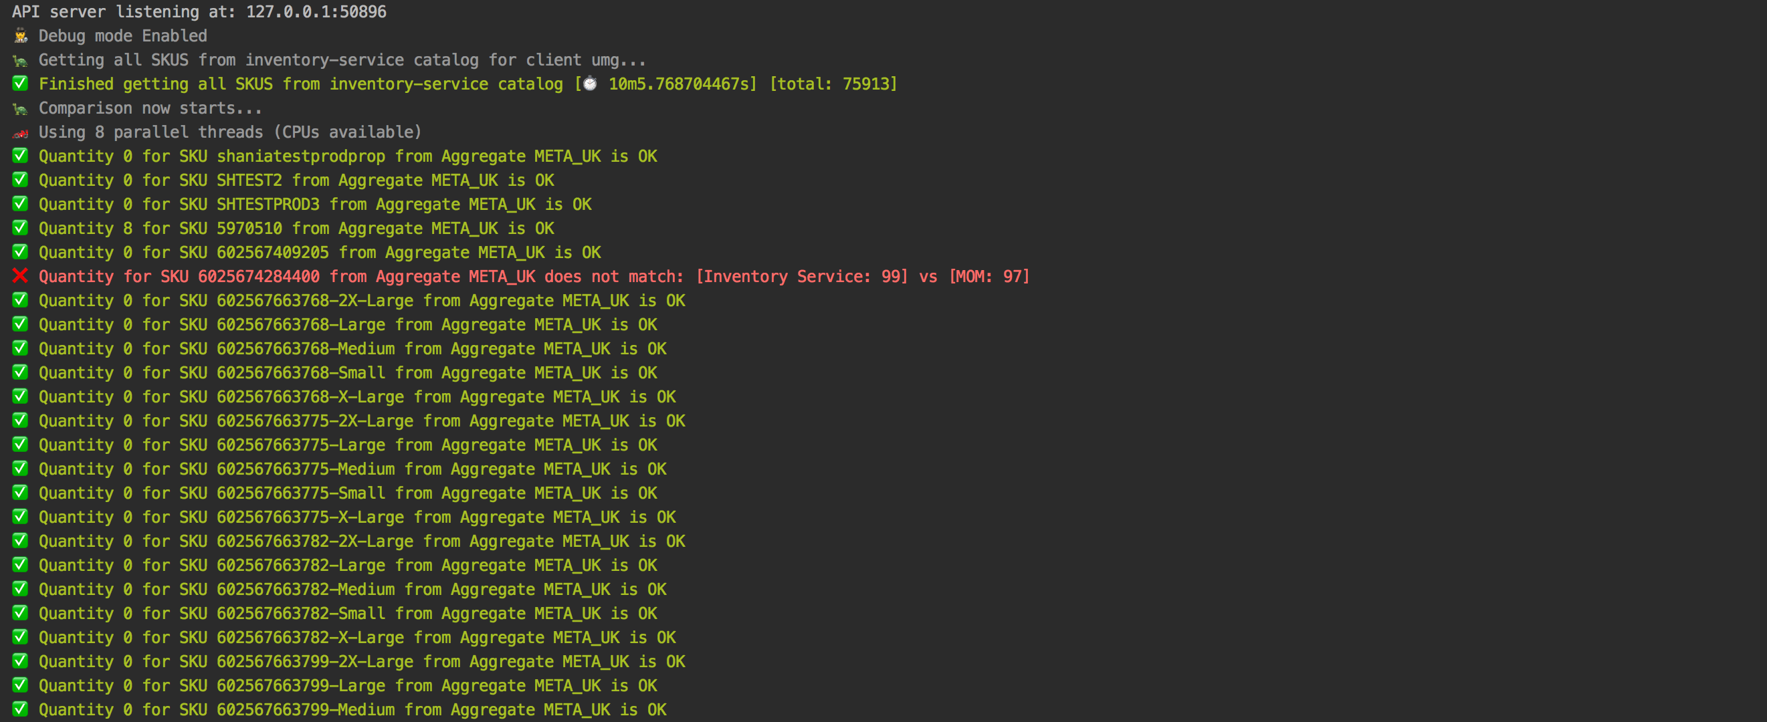Click the SKU 602567409205 log line

click(x=320, y=252)
